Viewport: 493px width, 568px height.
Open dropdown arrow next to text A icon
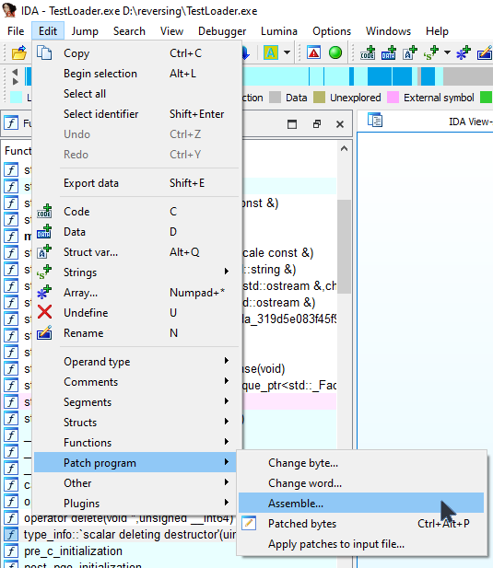pyautogui.click(x=288, y=52)
